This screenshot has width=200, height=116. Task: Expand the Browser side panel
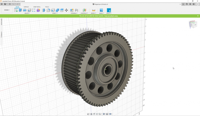[1, 22]
